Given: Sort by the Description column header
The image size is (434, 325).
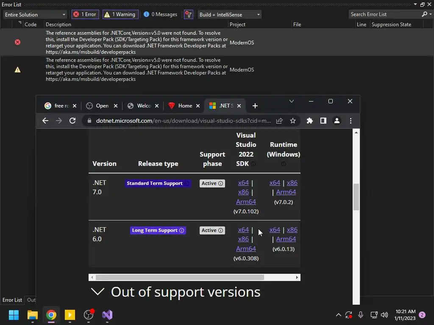Looking at the screenshot, I should (58, 24).
